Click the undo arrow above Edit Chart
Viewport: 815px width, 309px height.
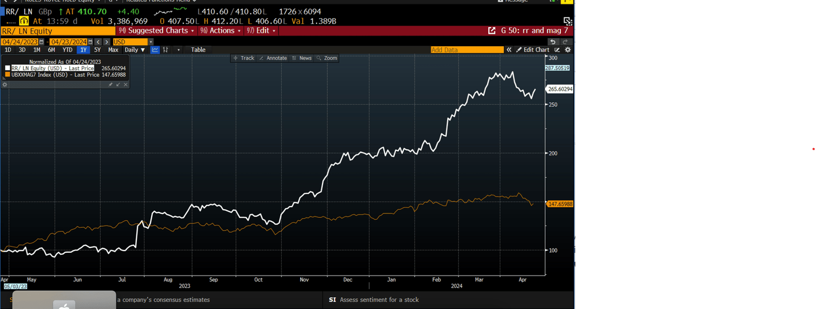point(553,41)
